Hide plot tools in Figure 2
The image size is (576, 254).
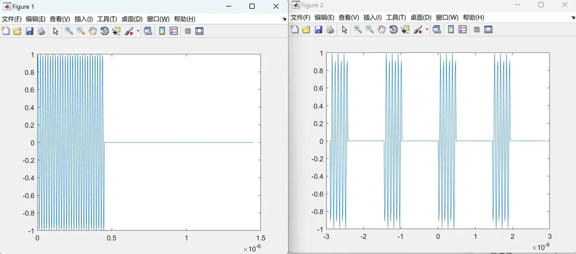(x=476, y=30)
